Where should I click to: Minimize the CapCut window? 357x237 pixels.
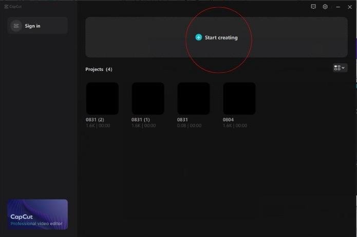tap(338, 7)
